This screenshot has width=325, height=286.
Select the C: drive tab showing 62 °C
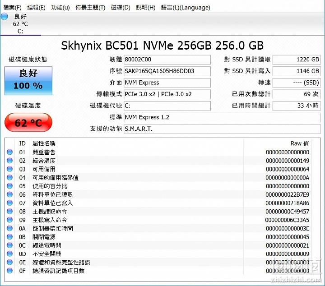click(20, 24)
